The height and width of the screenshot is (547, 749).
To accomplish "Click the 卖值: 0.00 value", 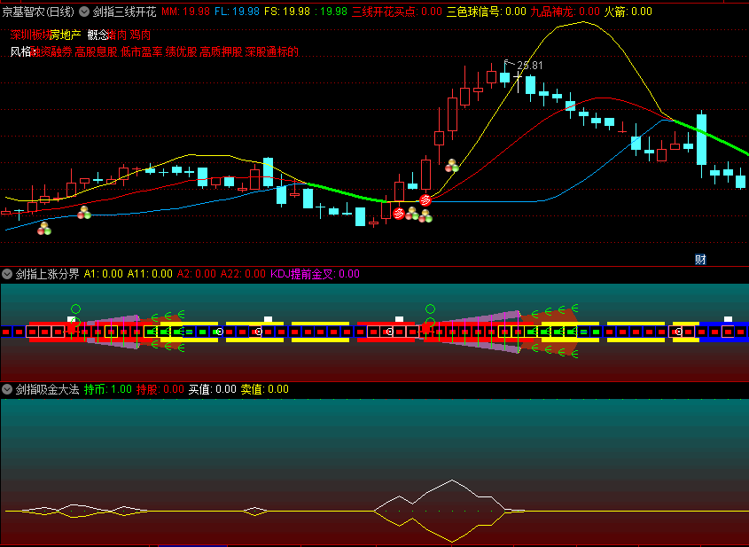I will (265, 389).
